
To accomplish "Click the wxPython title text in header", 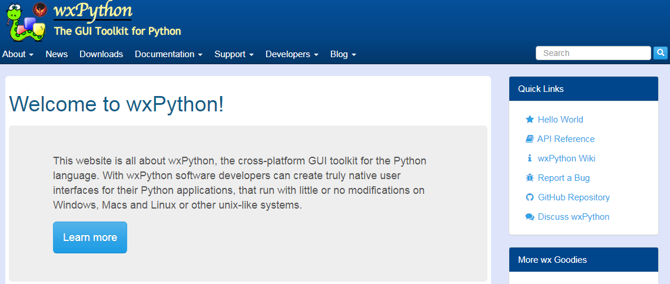I will pos(92,11).
